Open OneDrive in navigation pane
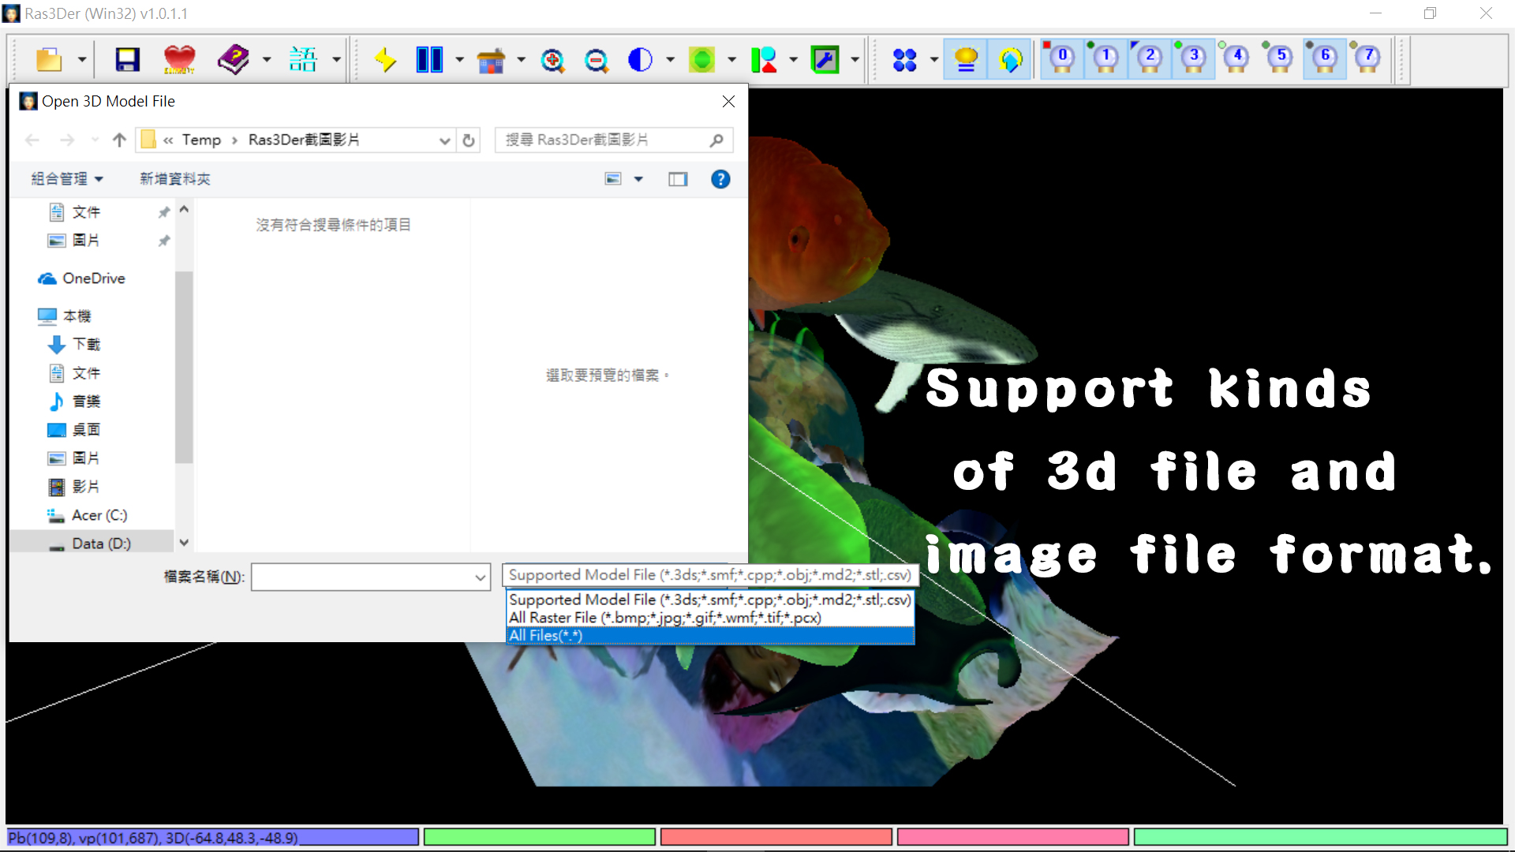 [93, 278]
